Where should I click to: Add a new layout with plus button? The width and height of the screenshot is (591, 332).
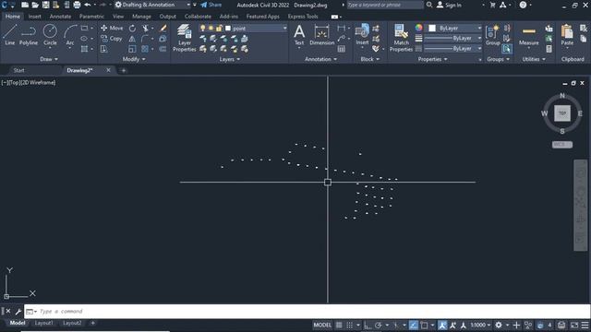(92, 323)
